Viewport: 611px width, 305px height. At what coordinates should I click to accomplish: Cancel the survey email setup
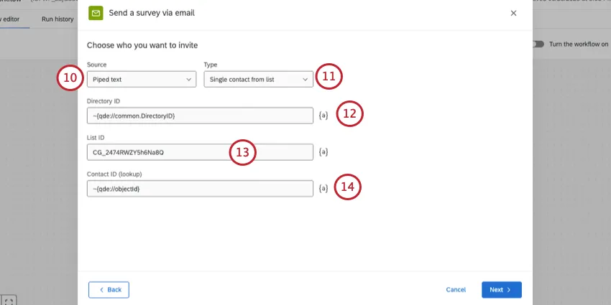456,290
